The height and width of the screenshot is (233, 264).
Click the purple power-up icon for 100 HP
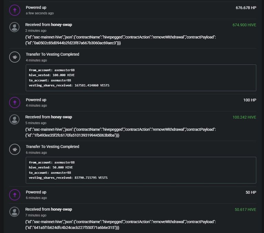click(x=15, y=102)
